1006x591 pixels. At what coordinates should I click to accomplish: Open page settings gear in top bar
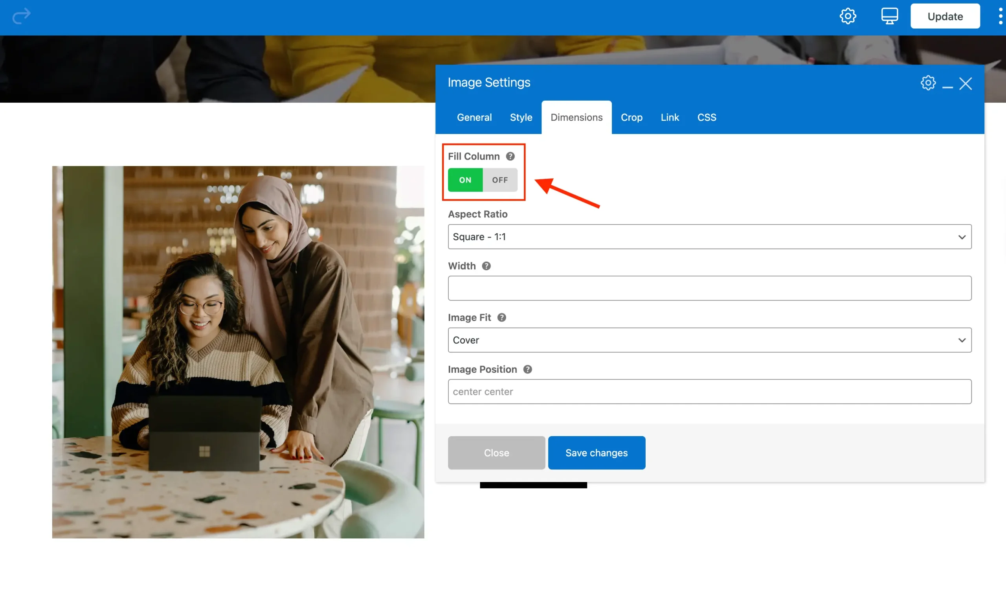coord(848,17)
